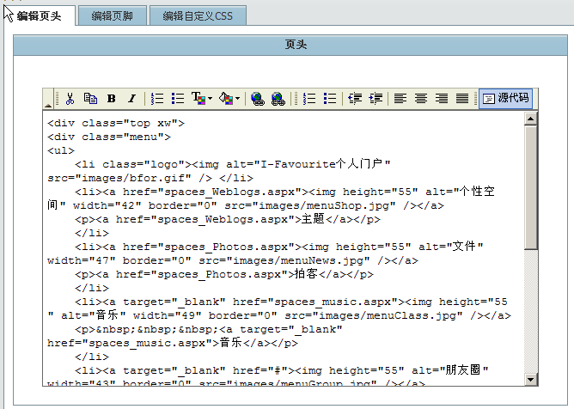Click the Cut scissors icon

click(70, 99)
